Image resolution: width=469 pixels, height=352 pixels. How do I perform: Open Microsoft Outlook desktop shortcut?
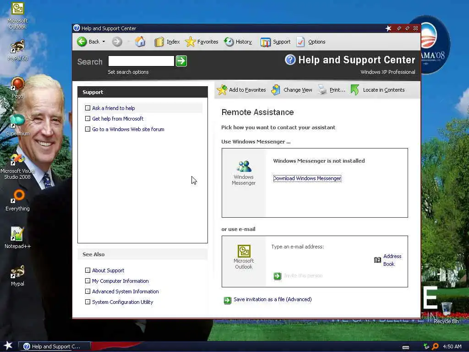[x=17, y=16]
